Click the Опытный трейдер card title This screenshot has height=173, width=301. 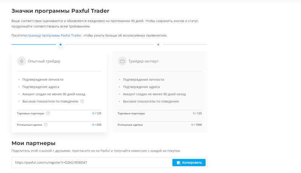pos(44,61)
